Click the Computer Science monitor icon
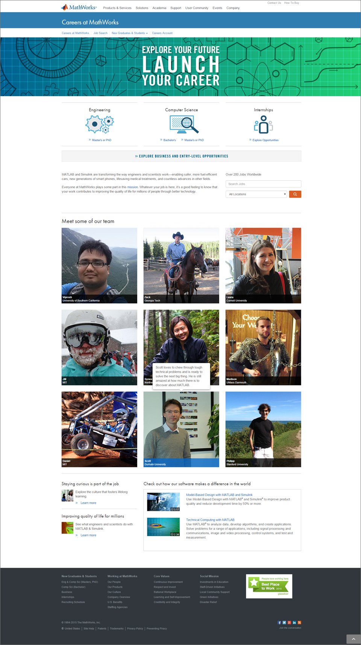The height and width of the screenshot is (645, 361). click(x=184, y=124)
